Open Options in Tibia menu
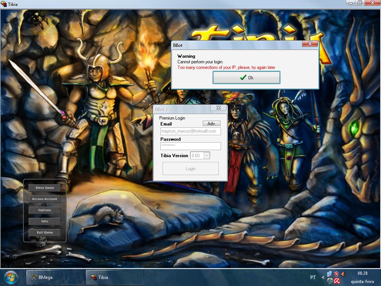Screen dimensions: 381x286 tap(45, 210)
